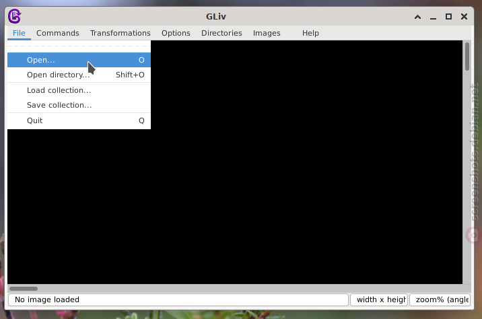Close the GLiv window
This screenshot has height=319, width=482.
[x=464, y=17]
